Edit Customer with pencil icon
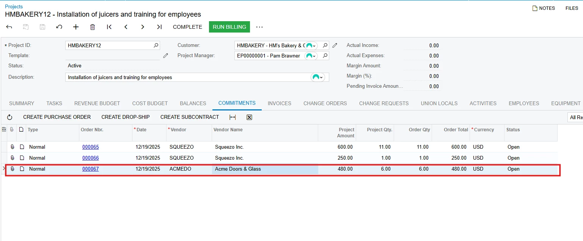Image resolution: width=583 pixels, height=241 pixels. [x=335, y=45]
